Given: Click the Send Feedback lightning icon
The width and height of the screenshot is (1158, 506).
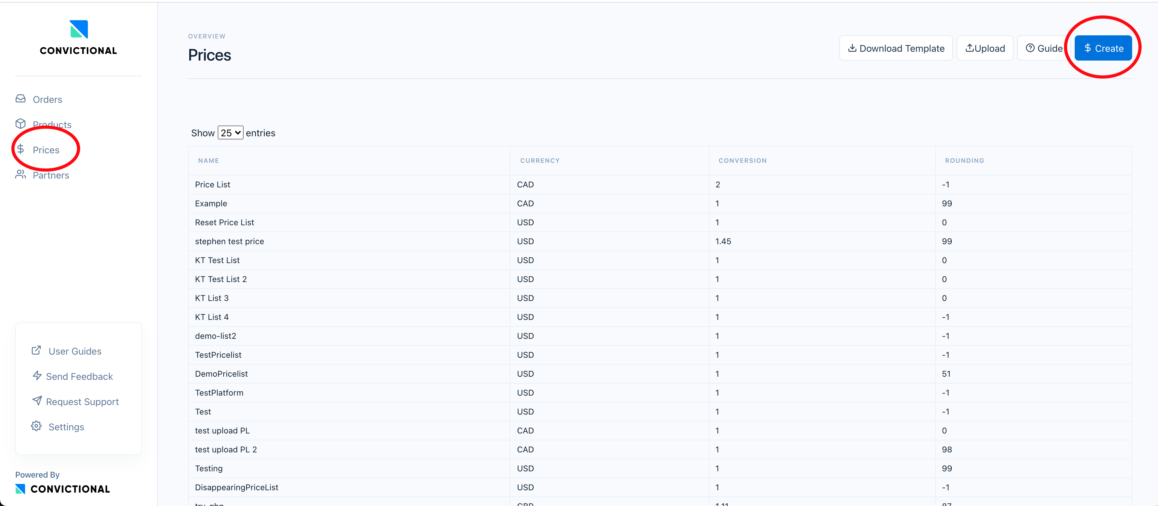Looking at the screenshot, I should click(37, 376).
